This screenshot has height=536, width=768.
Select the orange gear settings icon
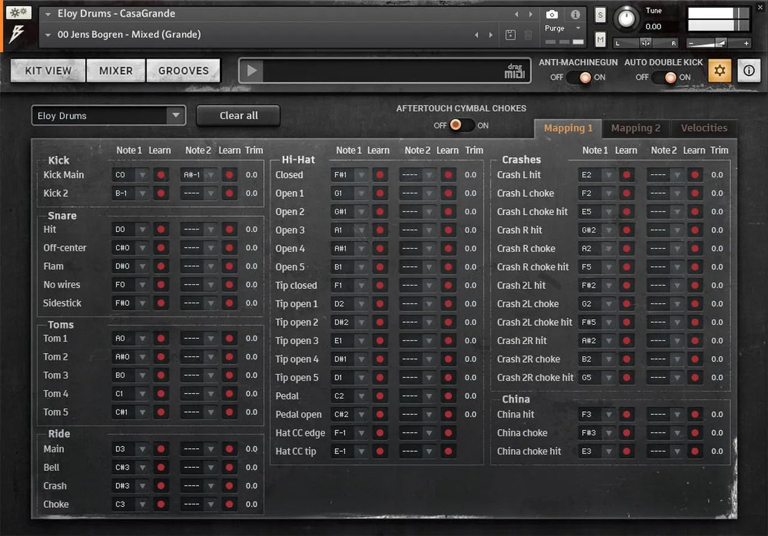[719, 70]
